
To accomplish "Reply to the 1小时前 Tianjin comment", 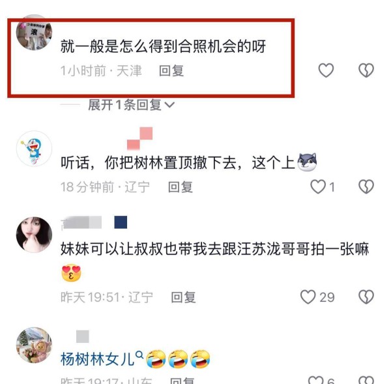I will 171,70.
